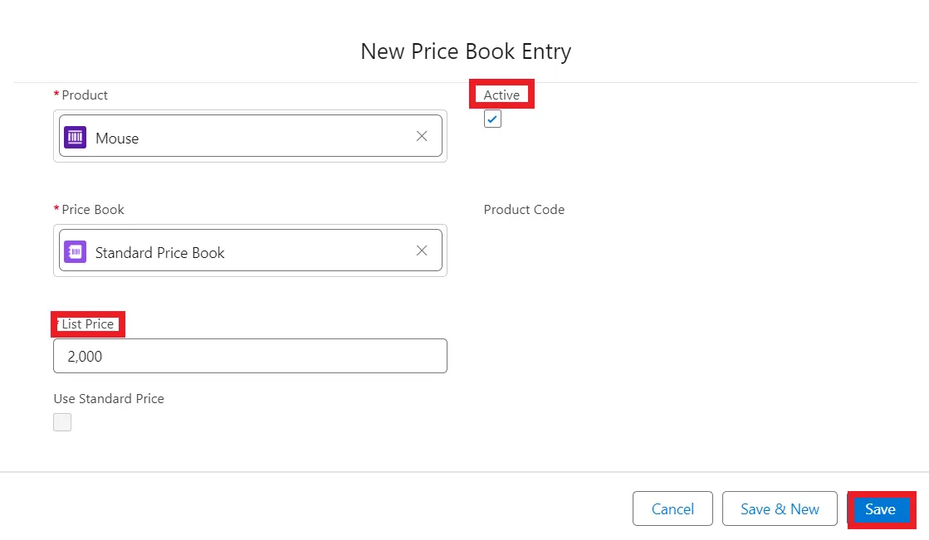Remove the Standard Price Book selection
The image size is (929, 540).
[x=422, y=251]
